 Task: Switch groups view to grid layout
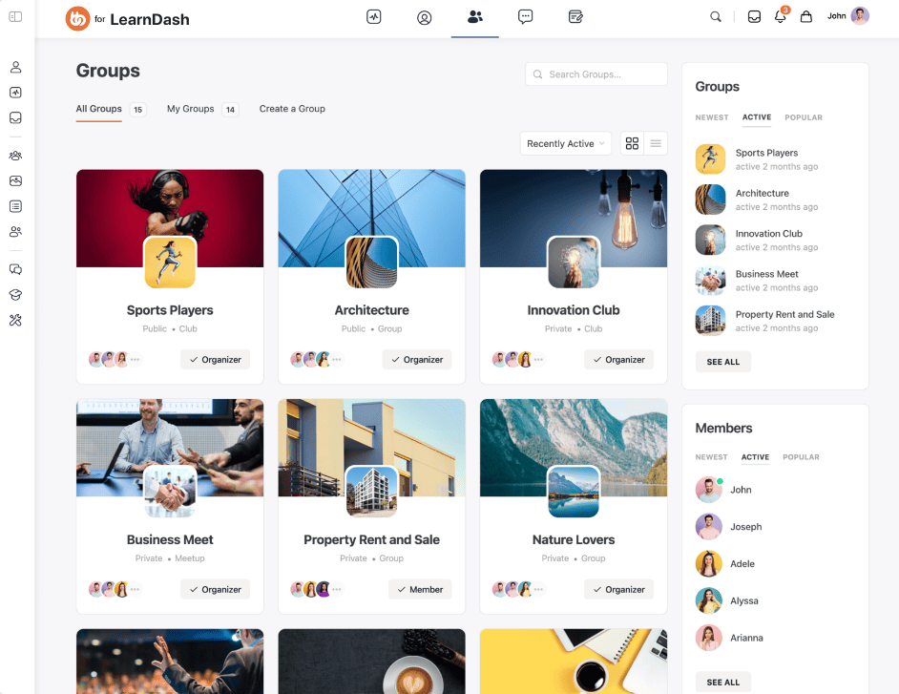pos(632,143)
